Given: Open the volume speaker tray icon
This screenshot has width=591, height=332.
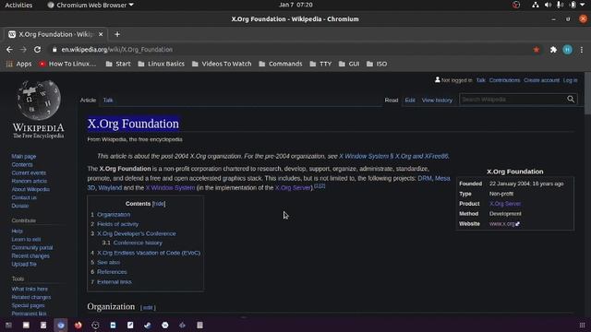Looking at the screenshot, I should (548, 5).
